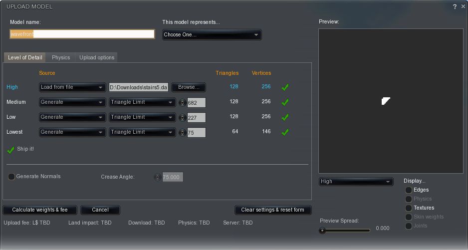This screenshot has width=468, height=250.
Task: Enable the Generate Normals checkbox
Action: point(11,177)
